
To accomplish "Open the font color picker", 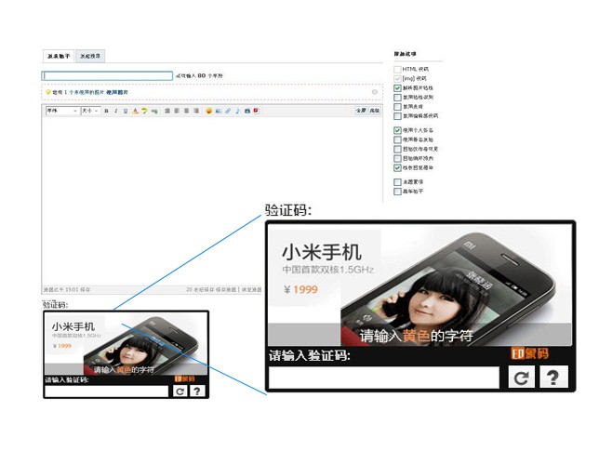I will [x=135, y=111].
